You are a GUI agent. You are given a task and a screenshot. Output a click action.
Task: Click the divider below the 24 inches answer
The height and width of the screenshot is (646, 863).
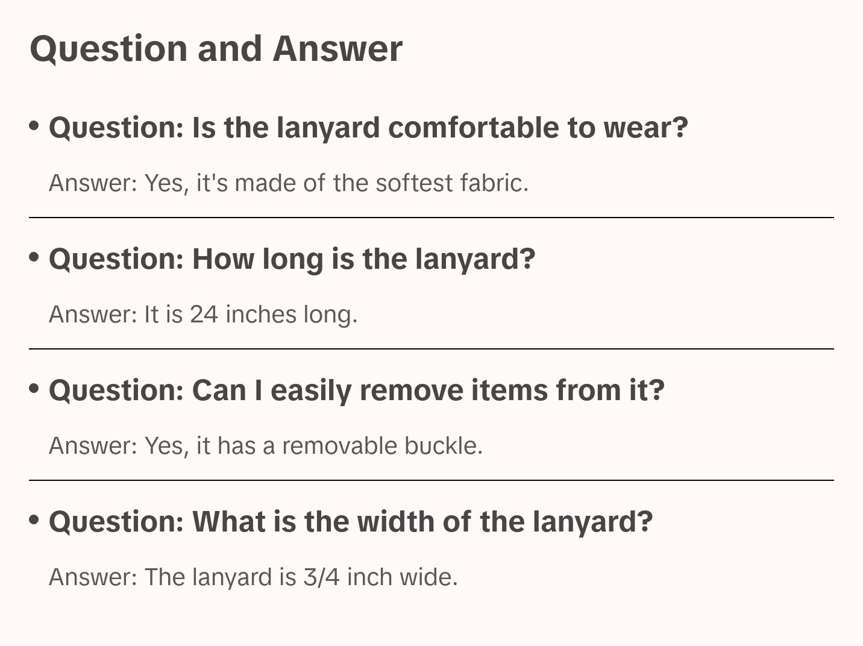click(431, 349)
